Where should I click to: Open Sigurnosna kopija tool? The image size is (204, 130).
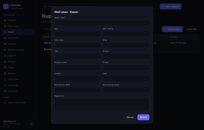(19, 103)
